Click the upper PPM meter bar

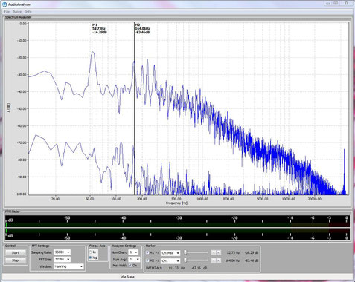177,224
